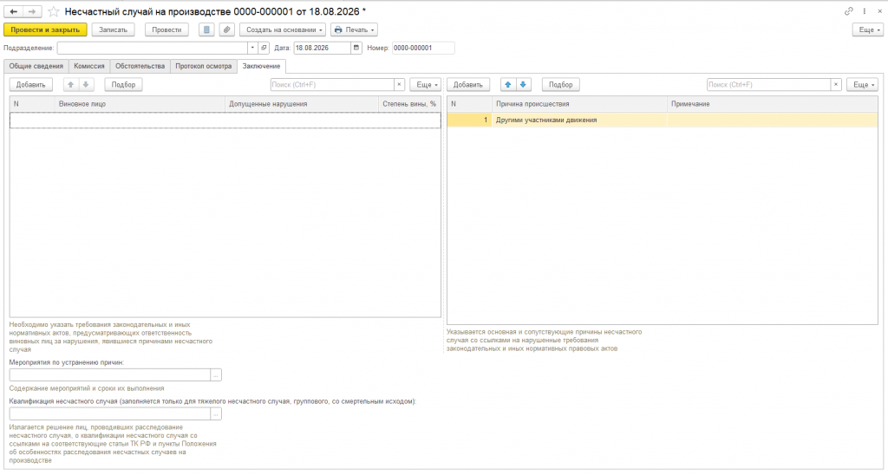Open the selected Подразделение item icon
Viewport: 888px width, 475px height.
click(264, 49)
